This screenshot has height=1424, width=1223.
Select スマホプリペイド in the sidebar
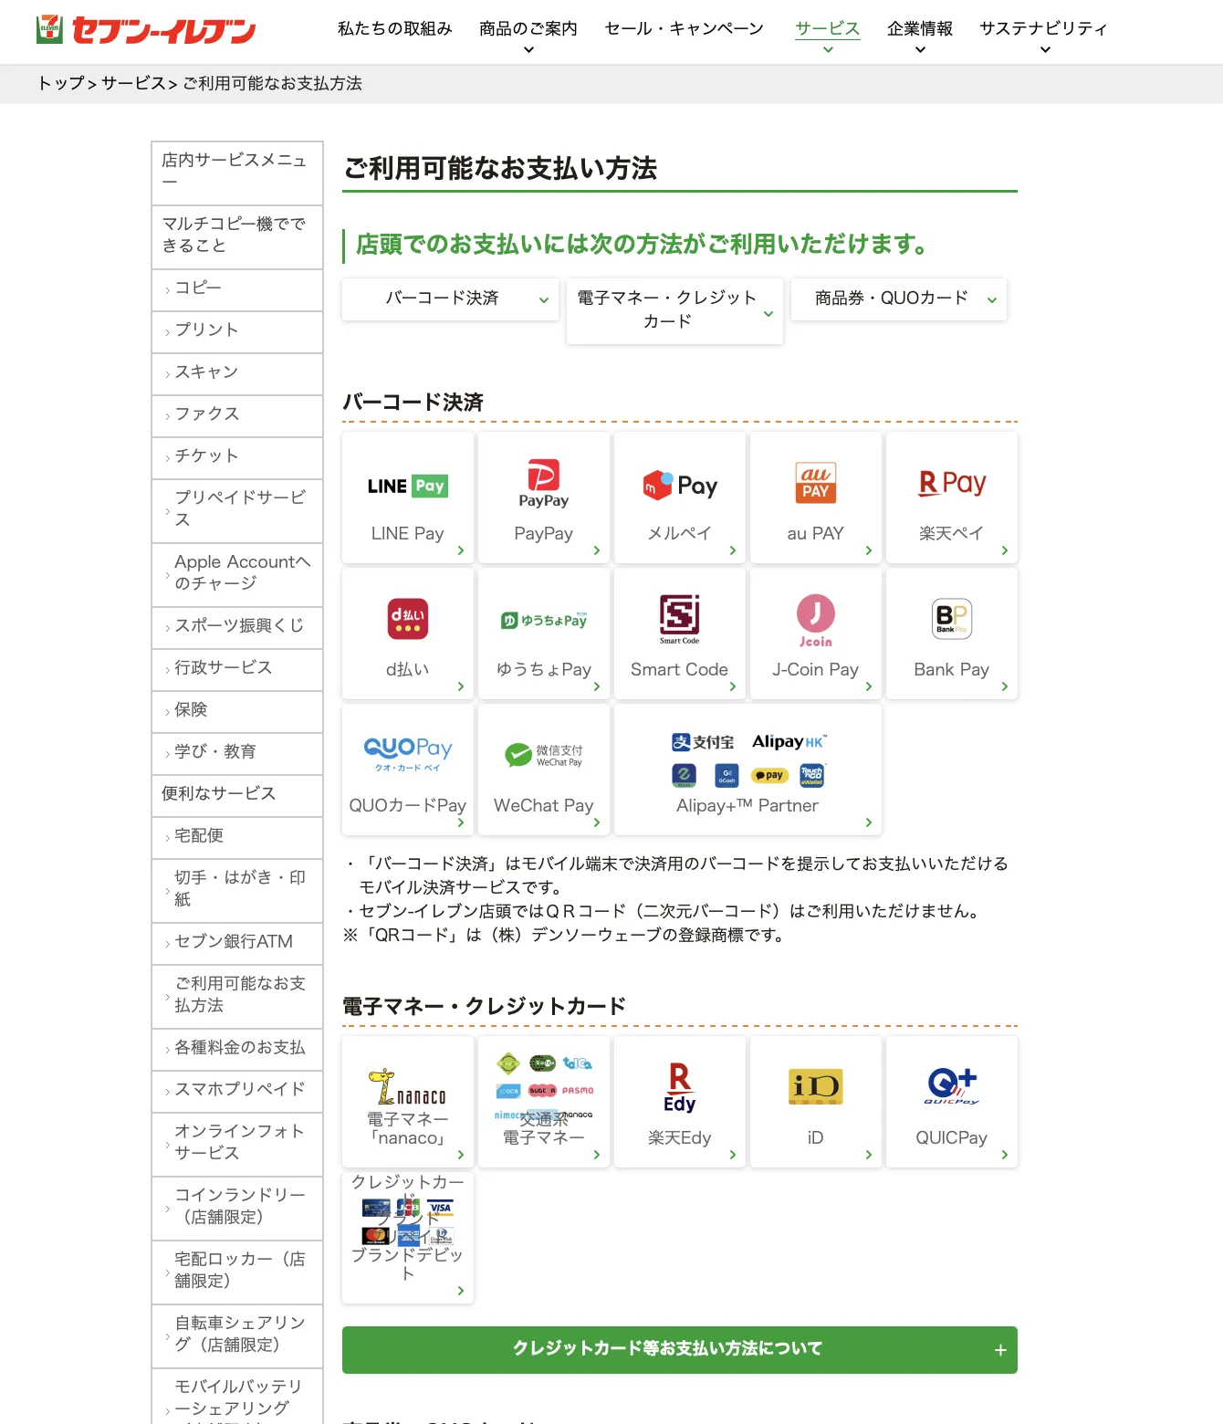tap(237, 1091)
